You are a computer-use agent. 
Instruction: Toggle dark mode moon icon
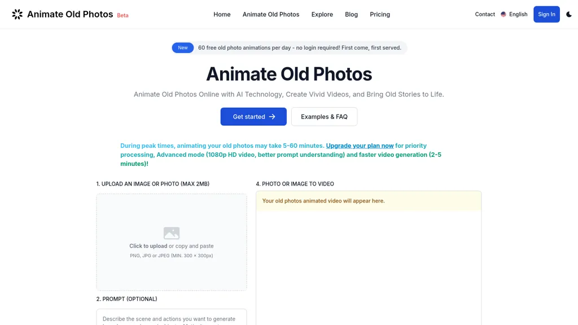click(568, 14)
